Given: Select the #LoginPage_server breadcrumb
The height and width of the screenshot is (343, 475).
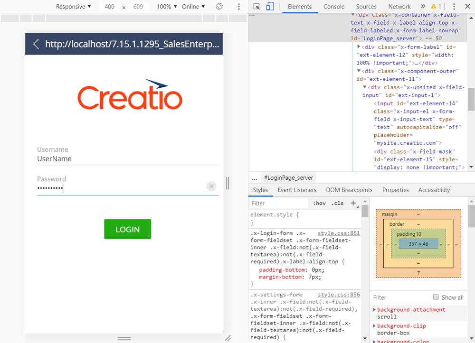Looking at the screenshot, I should pos(288,178).
